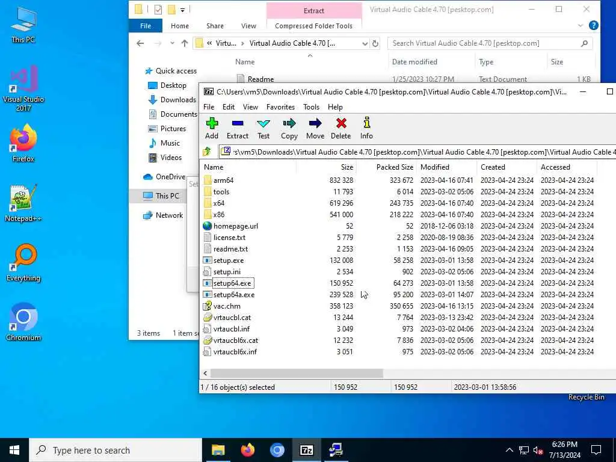This screenshot has width=616, height=462.
Task: Refresh the Explorer address bar
Action: pos(375,43)
